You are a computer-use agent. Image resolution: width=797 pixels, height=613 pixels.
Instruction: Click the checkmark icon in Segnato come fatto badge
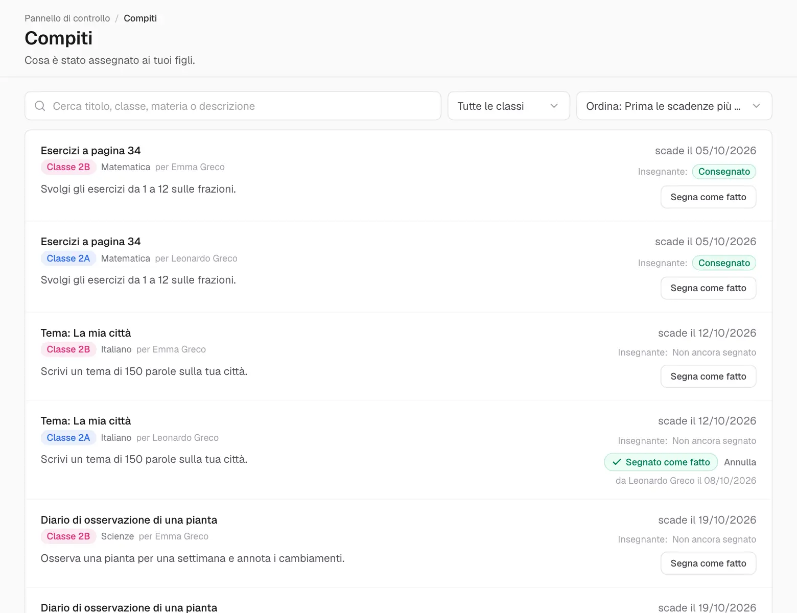click(x=617, y=462)
